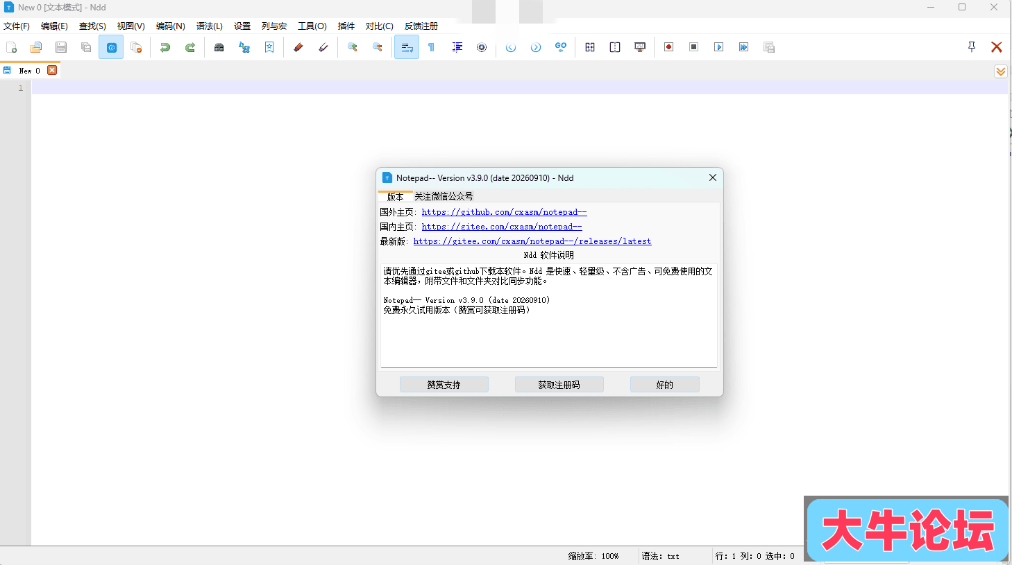This screenshot has height=565, width=1012.
Task: Switch to the 版本 tab in dialog
Action: click(x=395, y=196)
